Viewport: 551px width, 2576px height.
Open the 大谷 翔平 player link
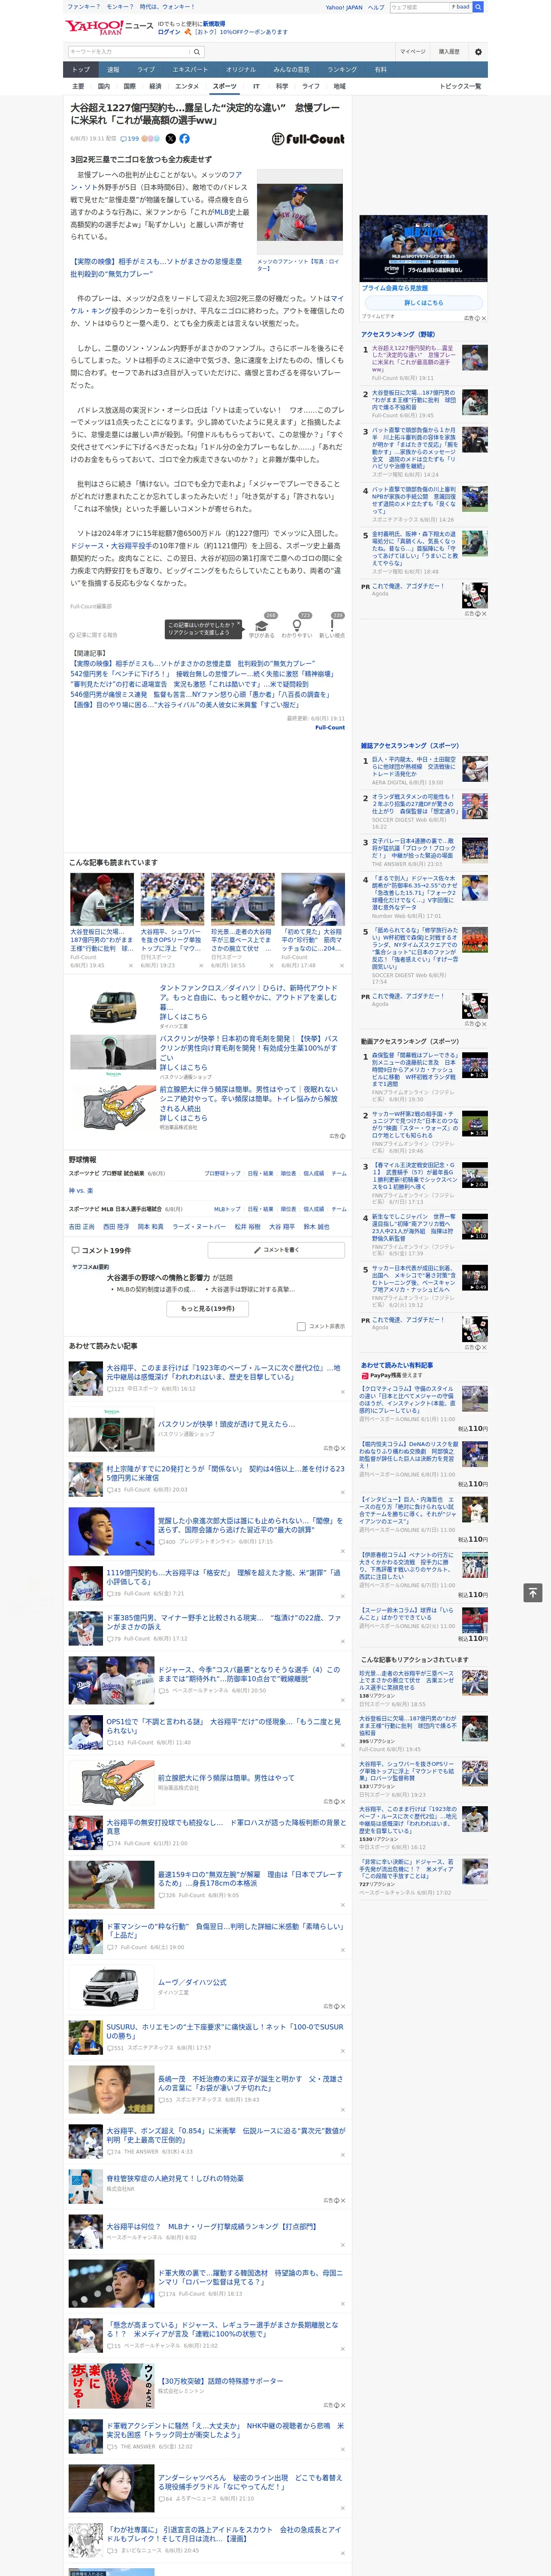pyautogui.click(x=282, y=1226)
